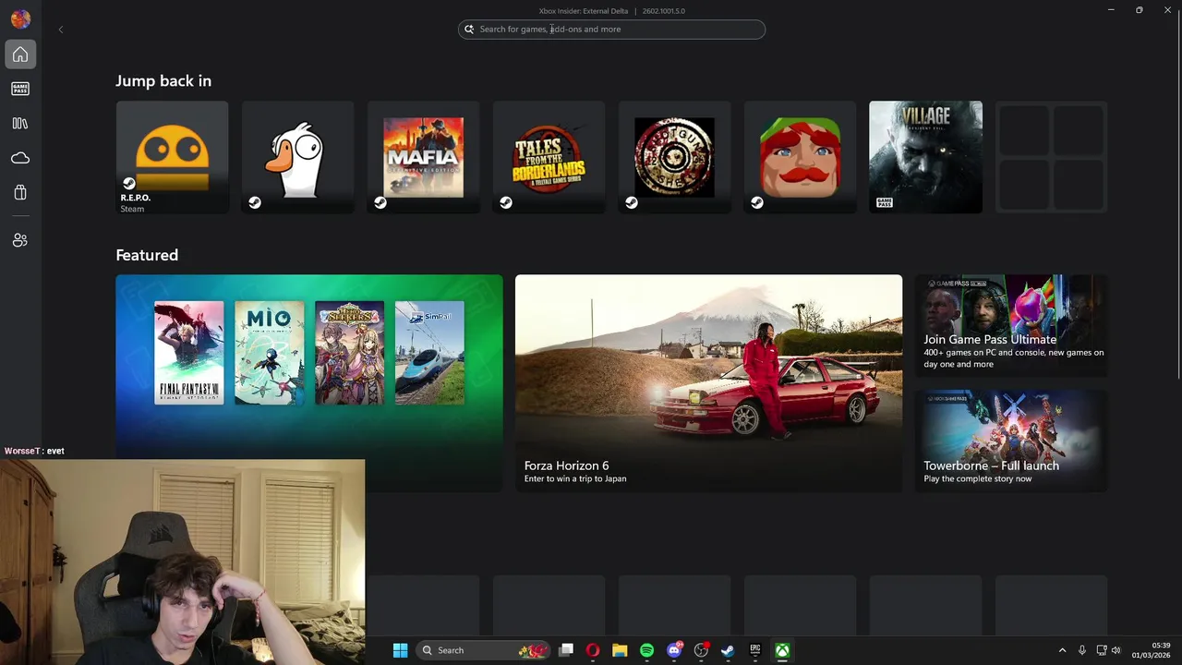Click the Forza Horizon 6 title text

(x=566, y=465)
